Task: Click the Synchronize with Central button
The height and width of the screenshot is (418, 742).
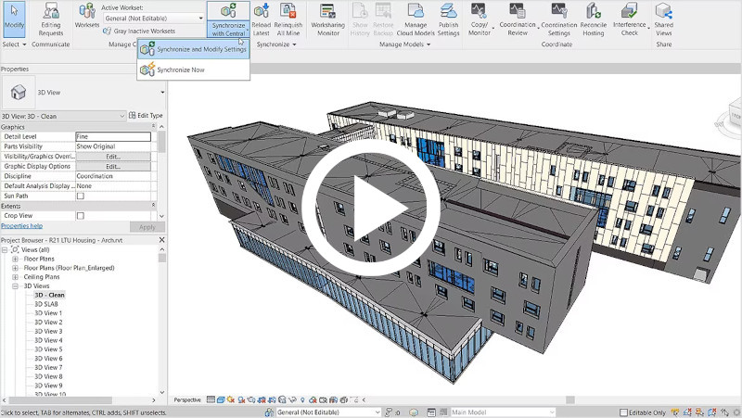Action: (228, 19)
